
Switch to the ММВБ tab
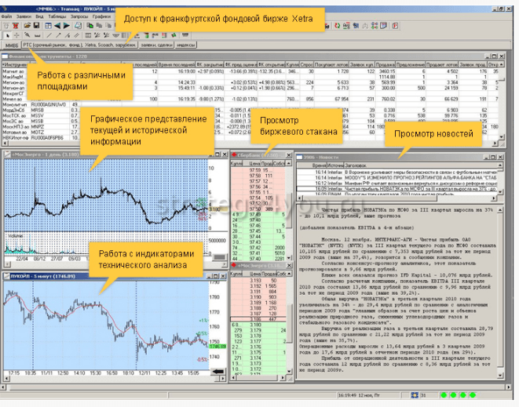pyautogui.click(x=10, y=45)
